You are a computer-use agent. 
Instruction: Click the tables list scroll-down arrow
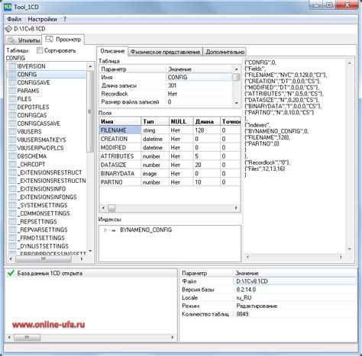[x=90, y=252]
